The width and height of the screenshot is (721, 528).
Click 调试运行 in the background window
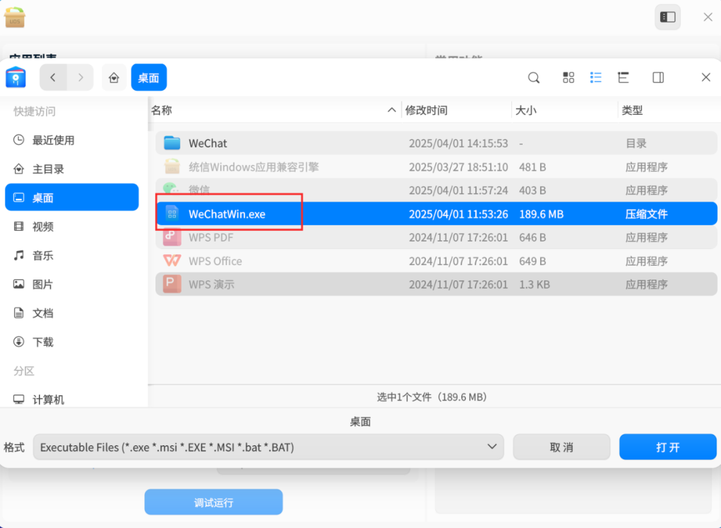[214, 502]
